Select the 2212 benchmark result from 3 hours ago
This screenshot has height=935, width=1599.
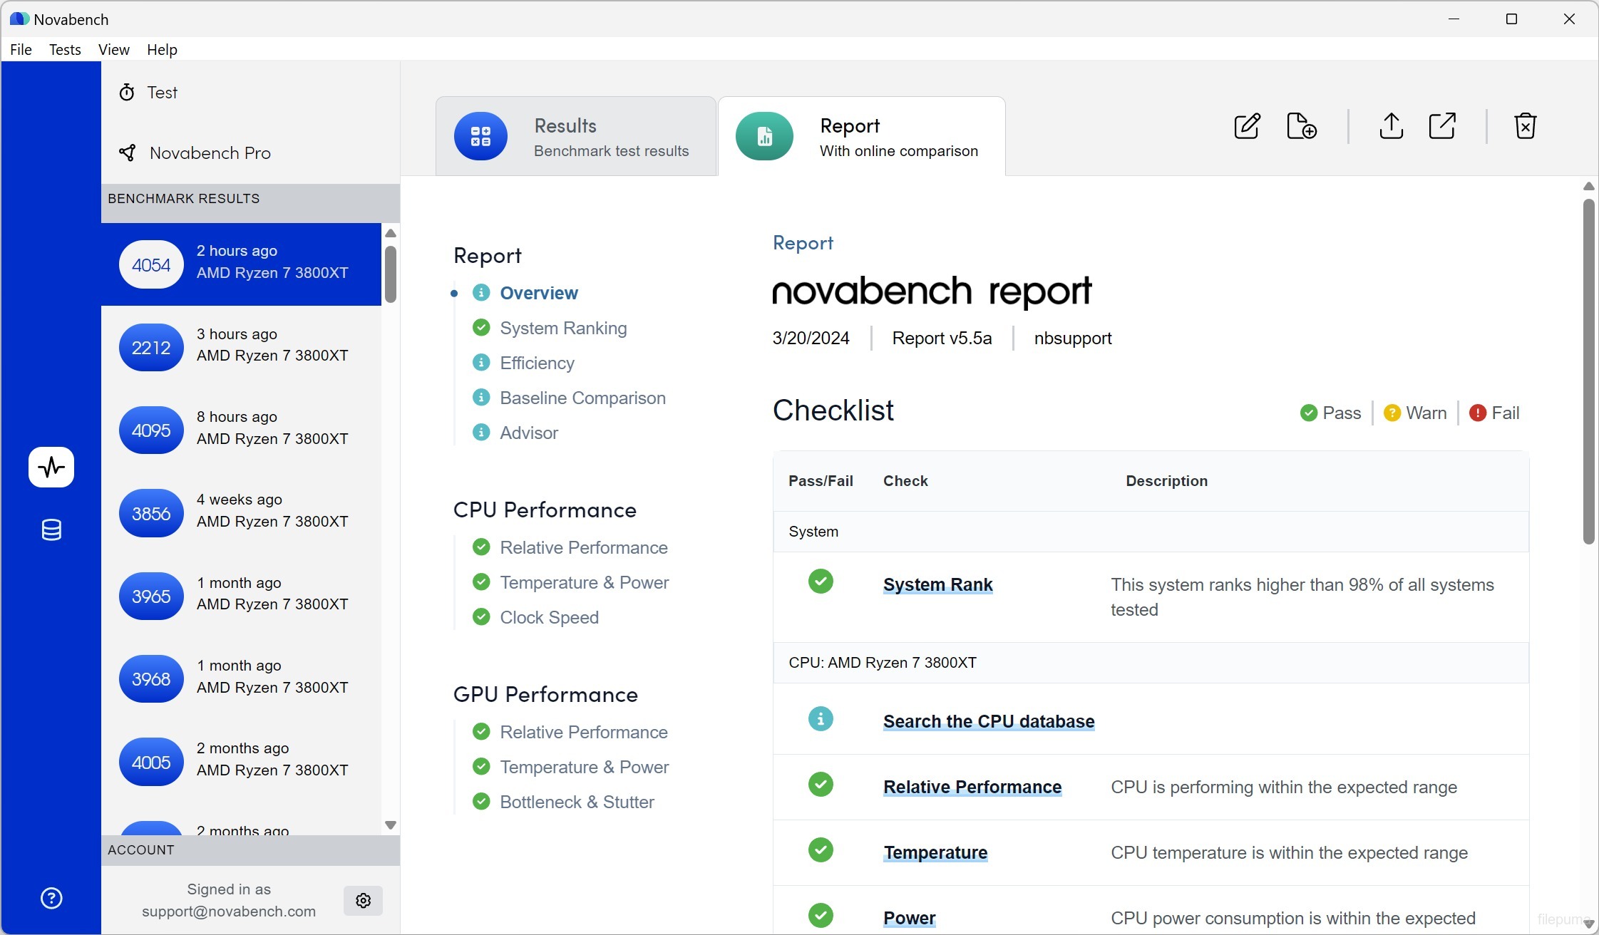pos(241,347)
